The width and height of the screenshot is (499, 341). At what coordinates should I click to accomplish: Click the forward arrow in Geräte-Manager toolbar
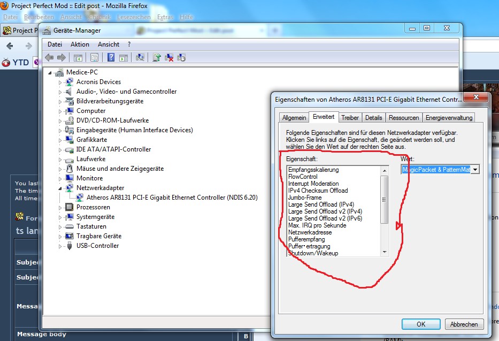coord(61,57)
